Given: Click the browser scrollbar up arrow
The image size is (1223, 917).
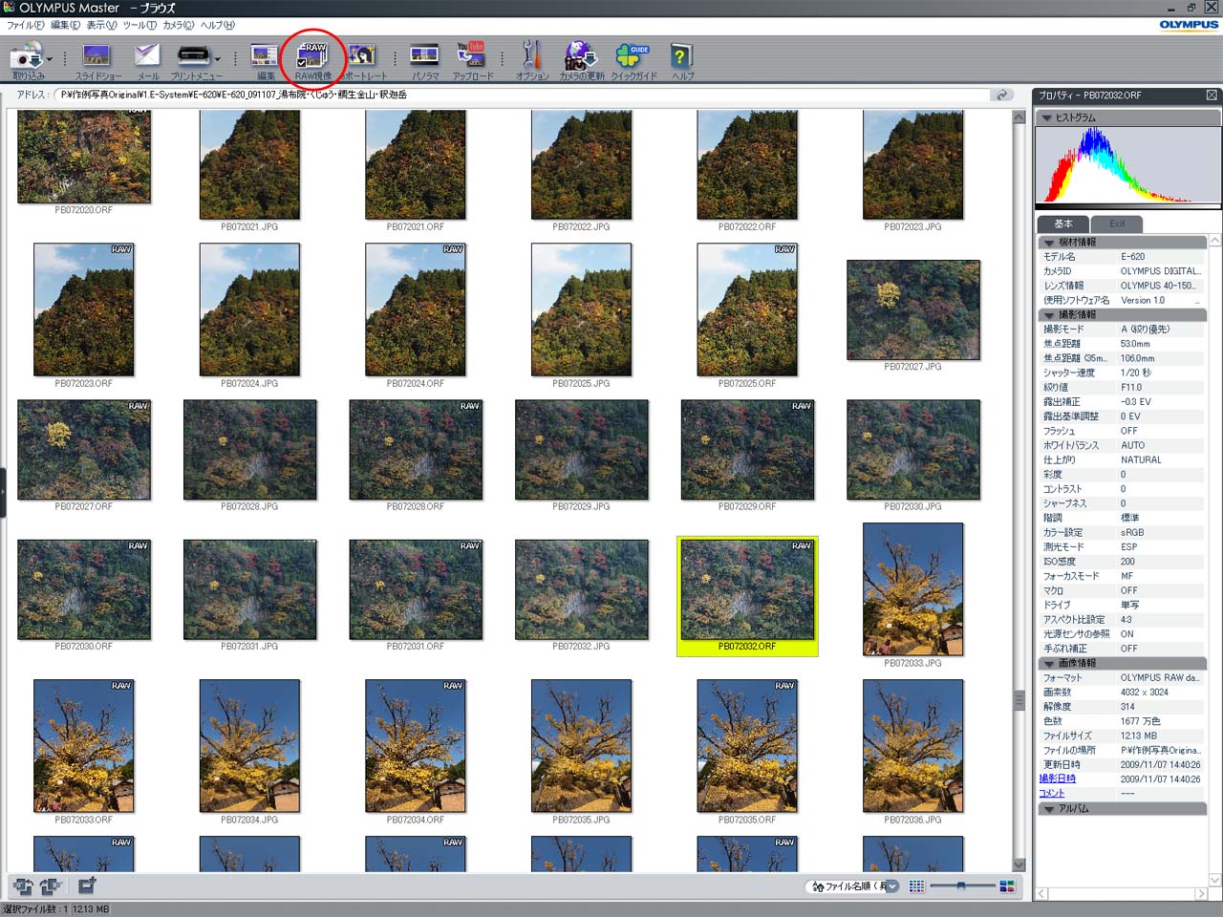Looking at the screenshot, I should click(x=1019, y=117).
